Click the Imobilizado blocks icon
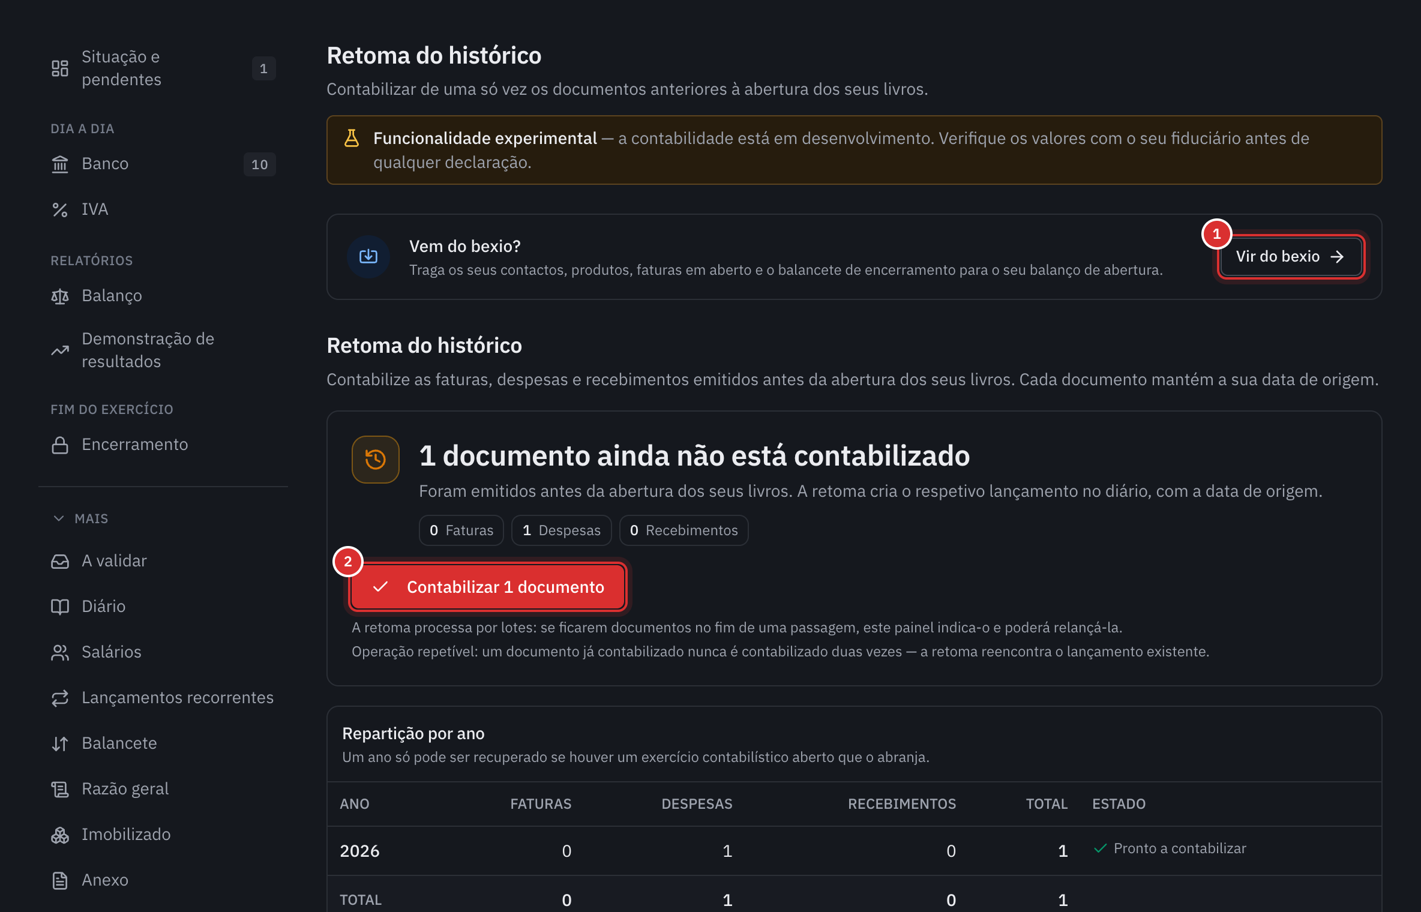 (x=60, y=835)
